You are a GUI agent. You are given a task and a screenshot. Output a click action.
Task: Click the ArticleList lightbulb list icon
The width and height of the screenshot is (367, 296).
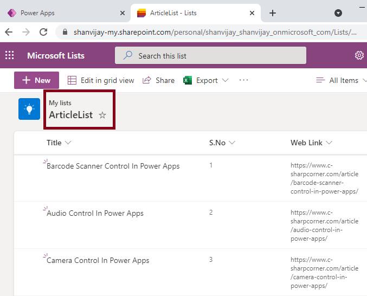[29, 109]
